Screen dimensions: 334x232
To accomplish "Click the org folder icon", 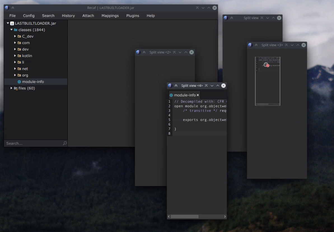I will tap(19, 75).
